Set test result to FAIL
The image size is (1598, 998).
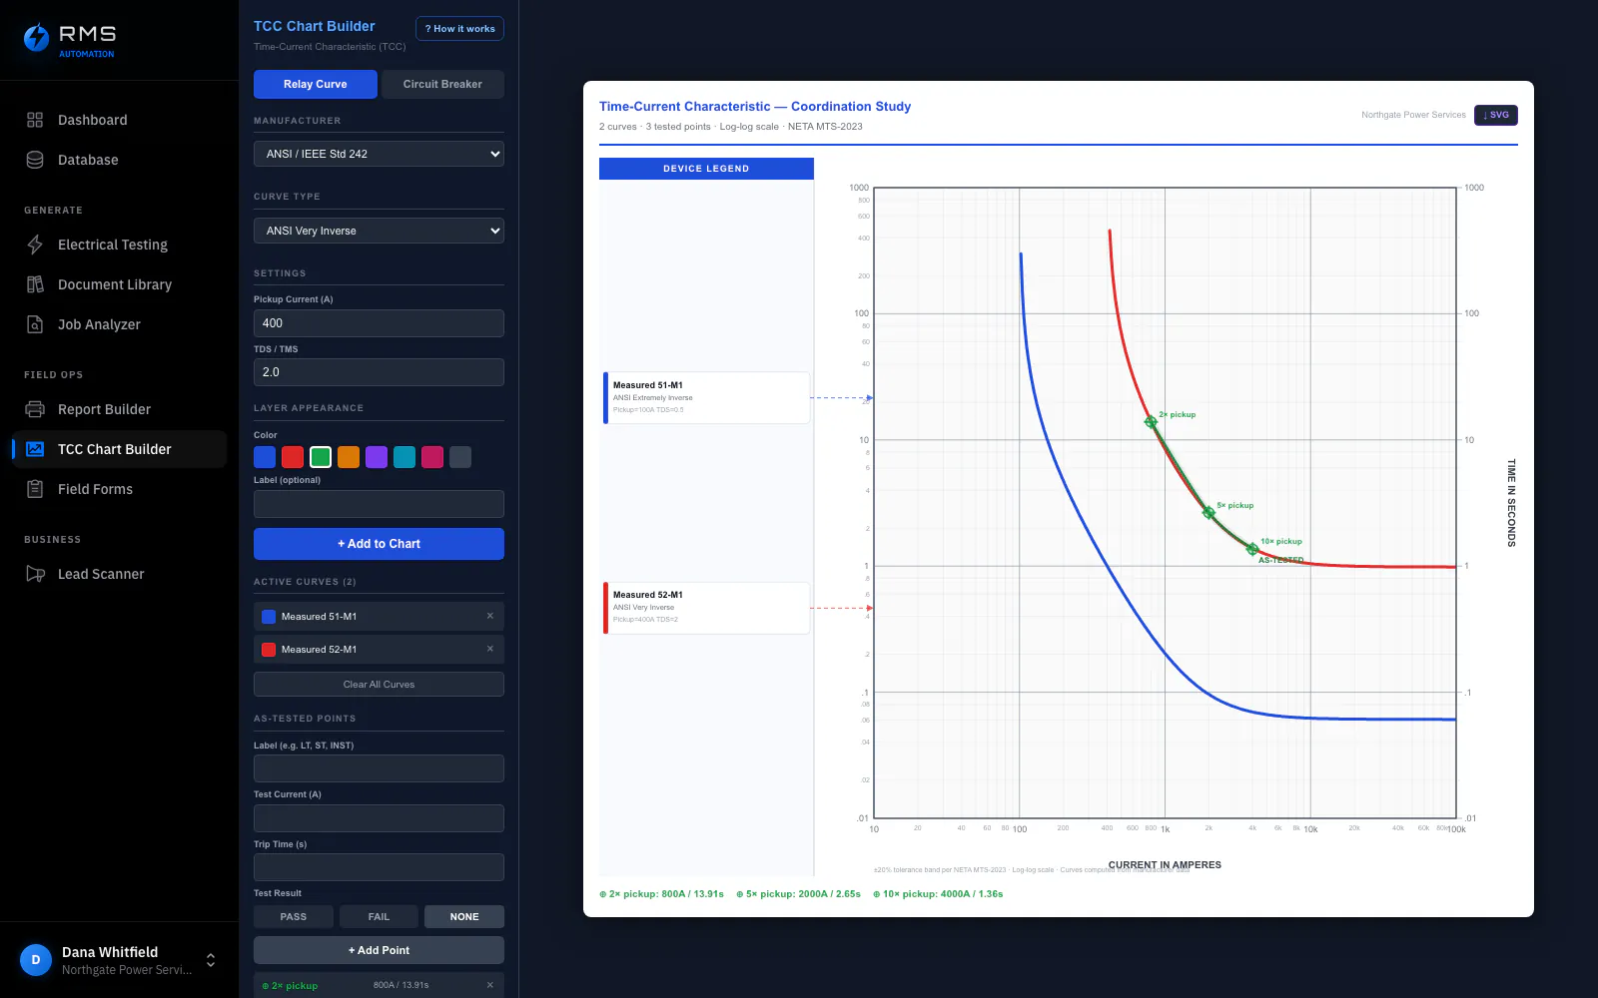pos(379,916)
